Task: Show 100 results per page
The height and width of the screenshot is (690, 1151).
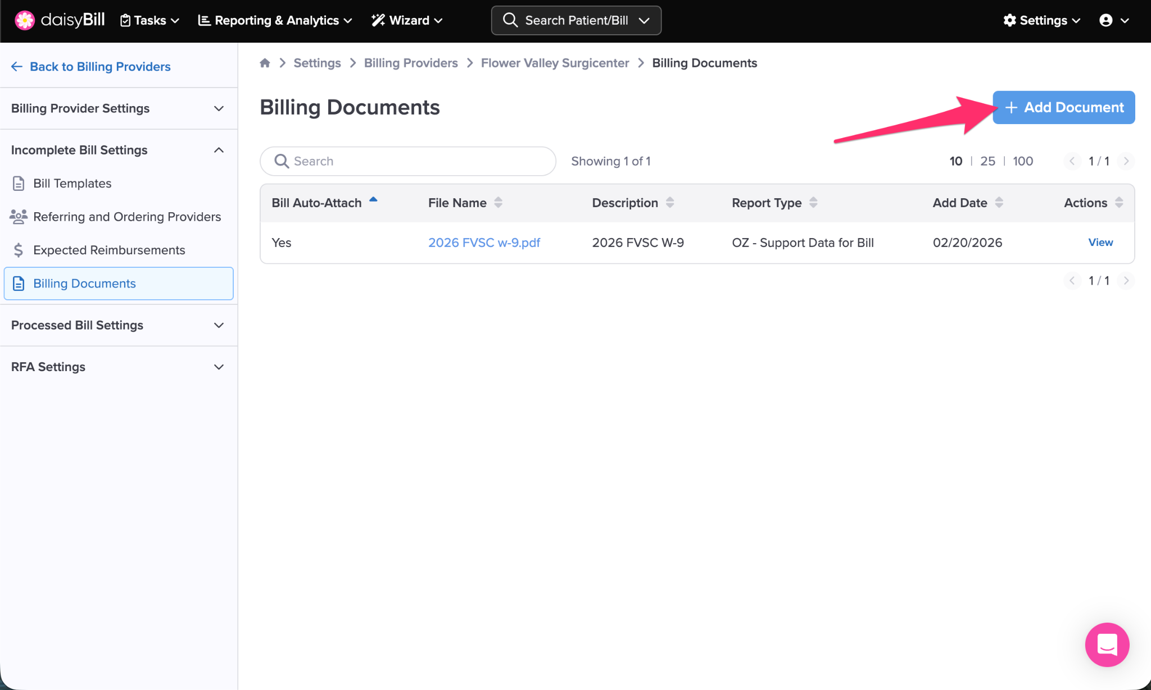Action: coord(1023,161)
